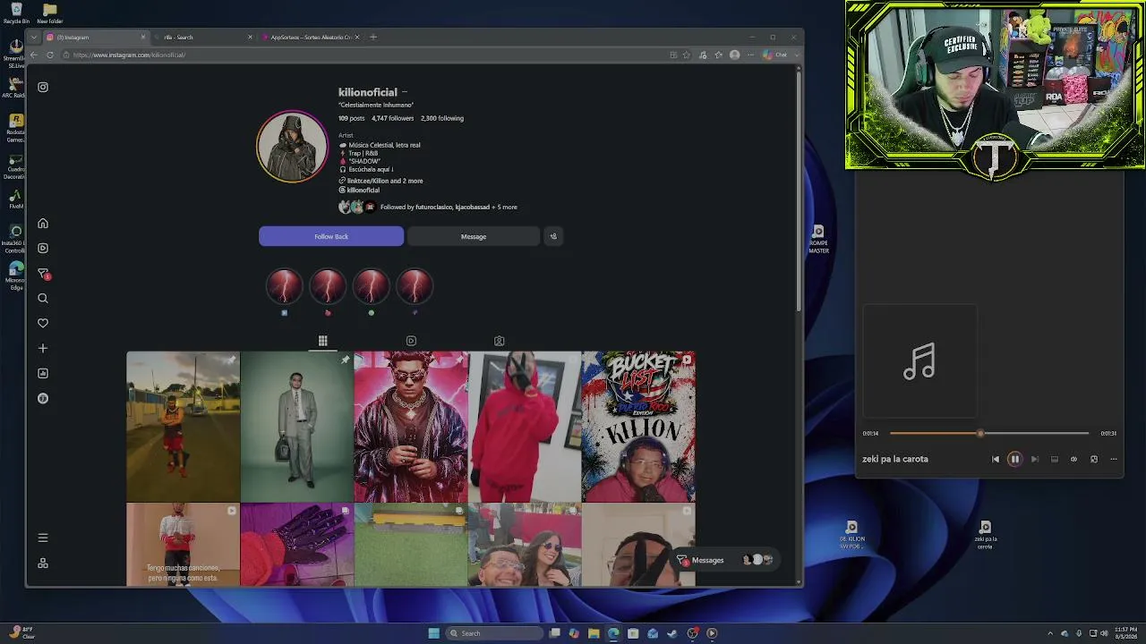Skip to next track in media player
Screen dimensions: 1146x644
pos(1035,459)
